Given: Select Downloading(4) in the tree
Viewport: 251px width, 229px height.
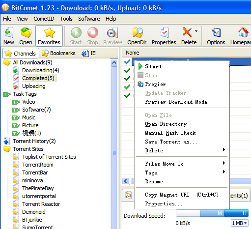Looking at the screenshot, I should 40,70.
